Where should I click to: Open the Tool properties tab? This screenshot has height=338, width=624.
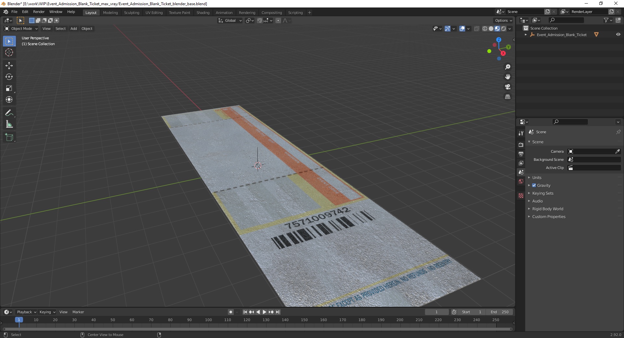click(521, 133)
